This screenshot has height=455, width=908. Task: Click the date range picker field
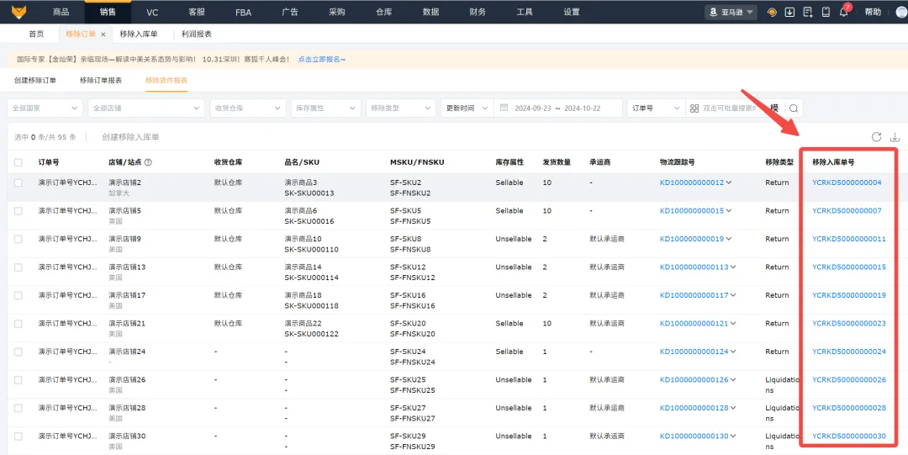coord(558,108)
